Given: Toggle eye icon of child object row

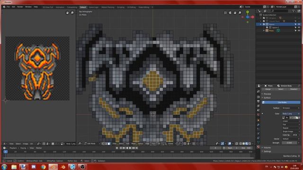Looking at the screenshot, I should (x=299, y=27).
